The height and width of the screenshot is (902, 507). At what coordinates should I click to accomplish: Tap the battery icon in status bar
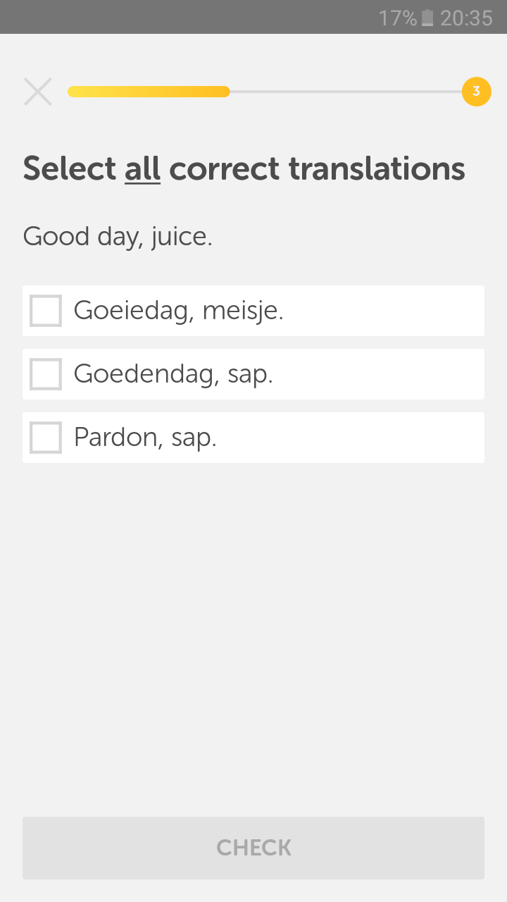coord(427,18)
